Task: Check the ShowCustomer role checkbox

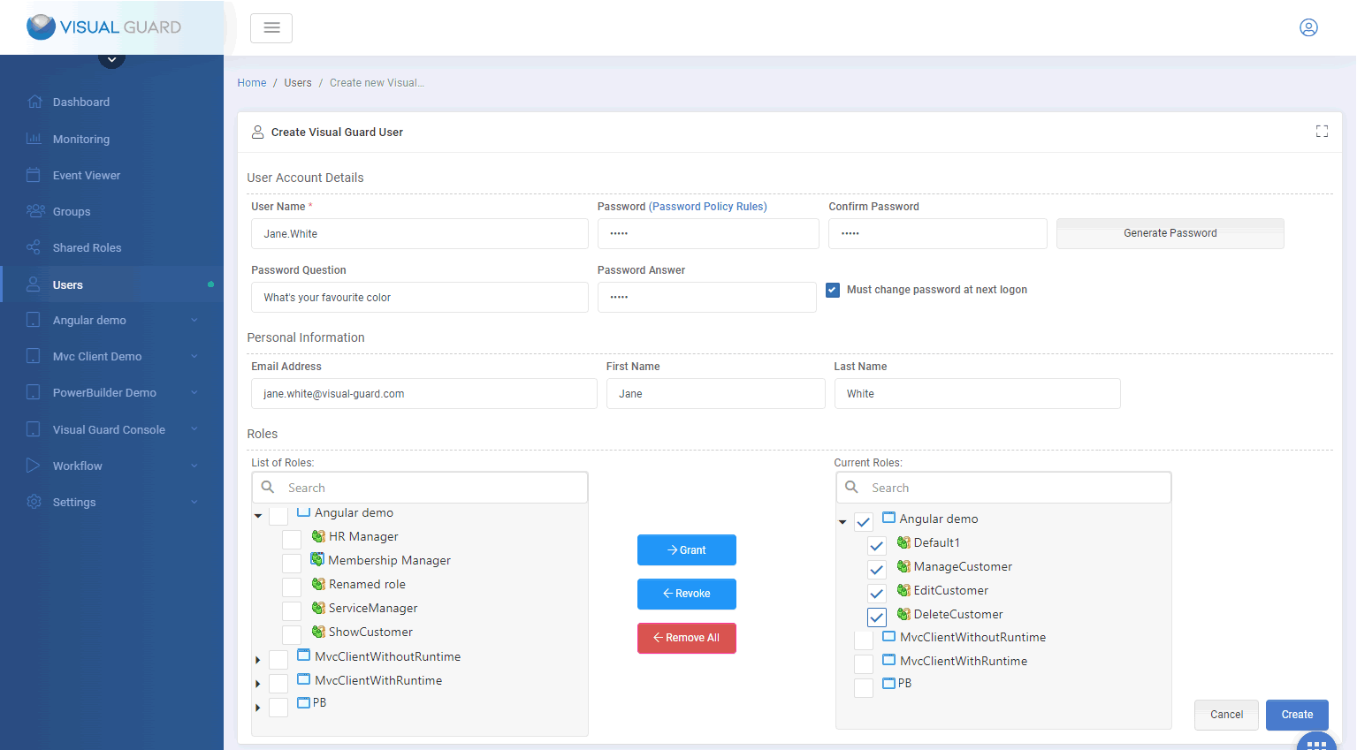Action: tap(292, 633)
